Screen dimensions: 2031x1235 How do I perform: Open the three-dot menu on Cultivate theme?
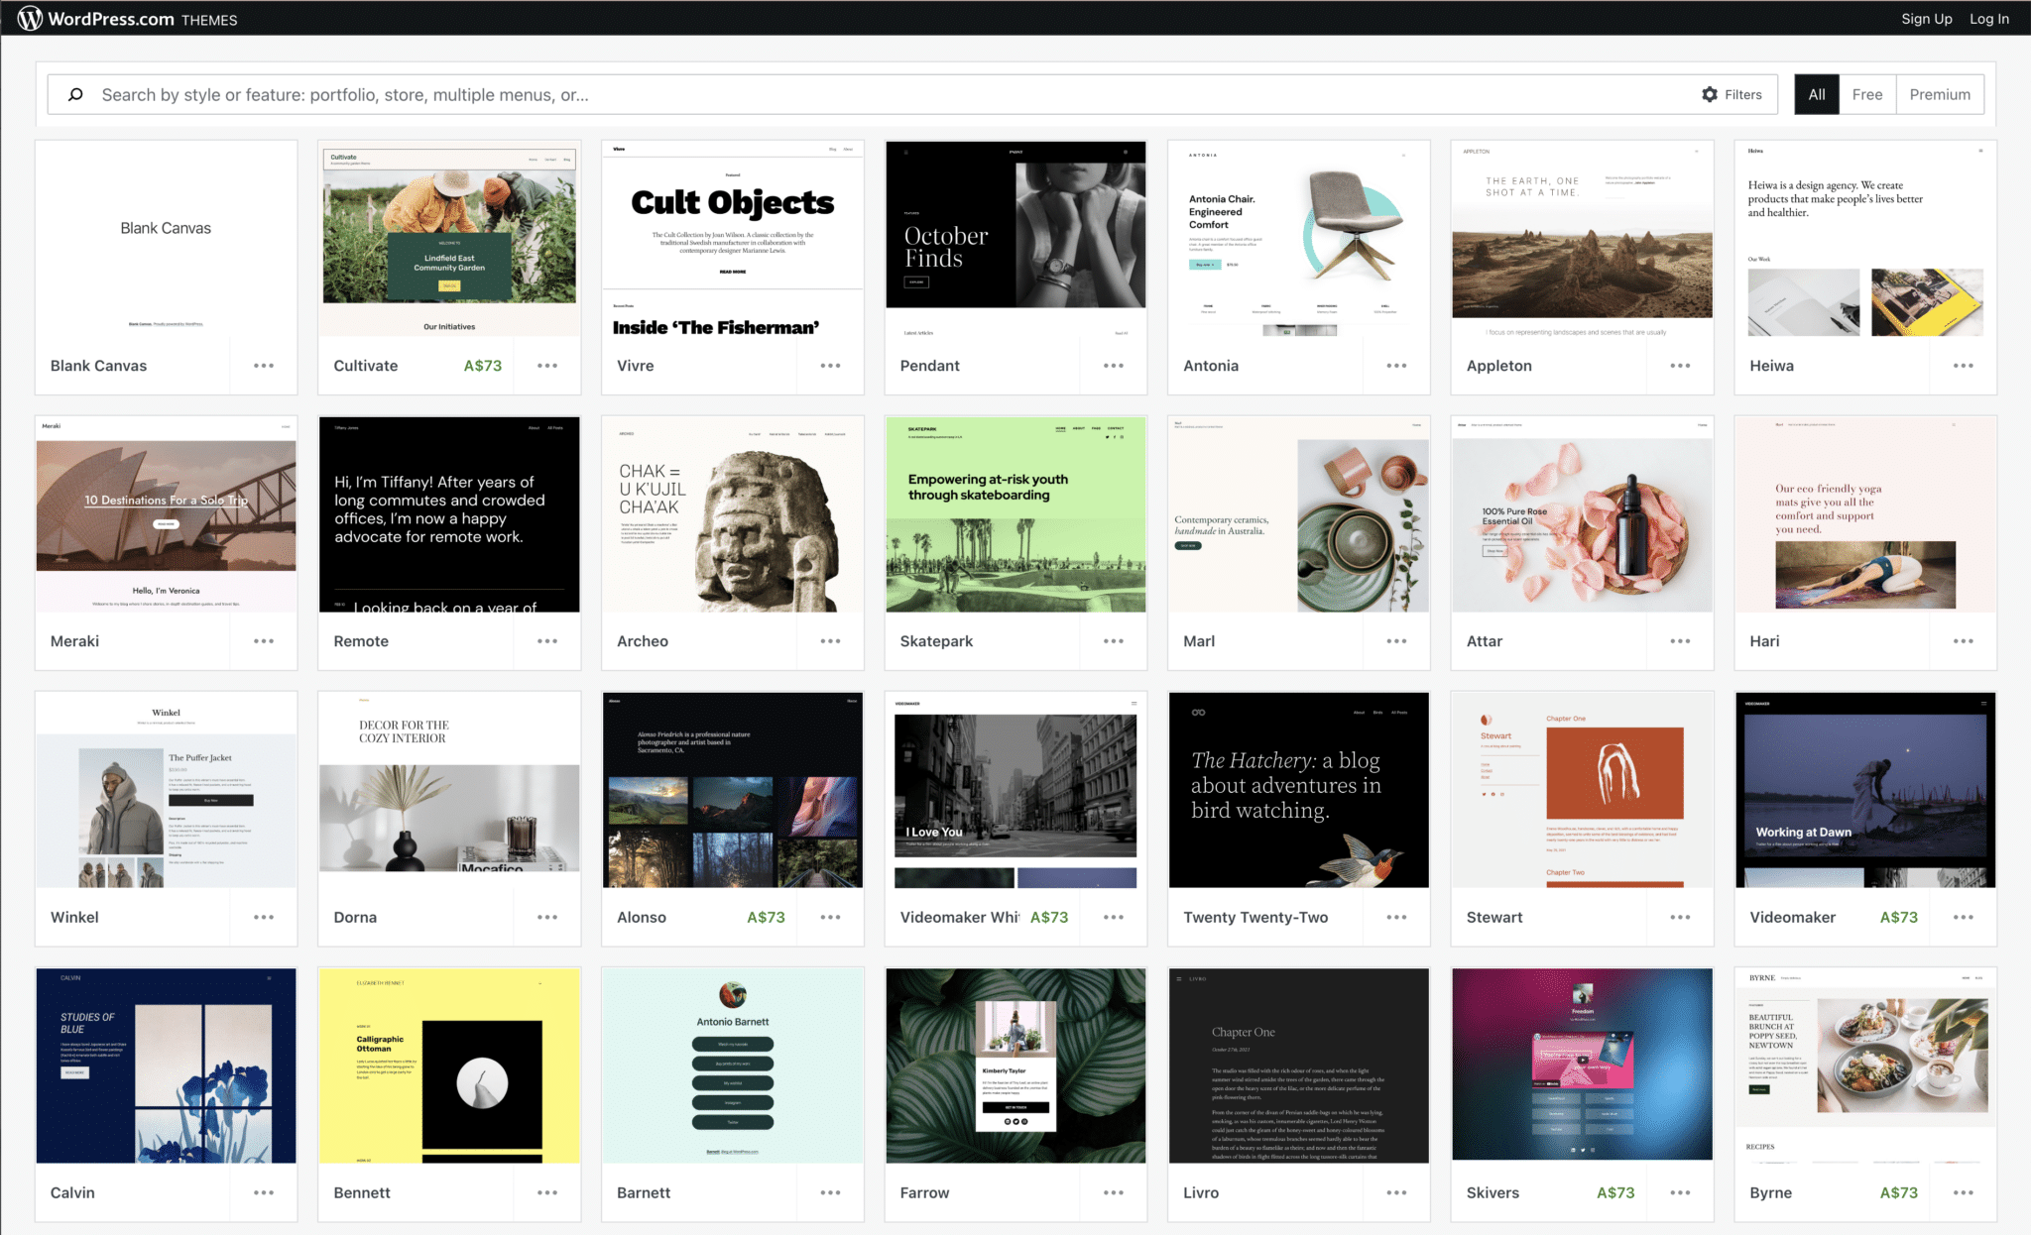[x=547, y=366]
